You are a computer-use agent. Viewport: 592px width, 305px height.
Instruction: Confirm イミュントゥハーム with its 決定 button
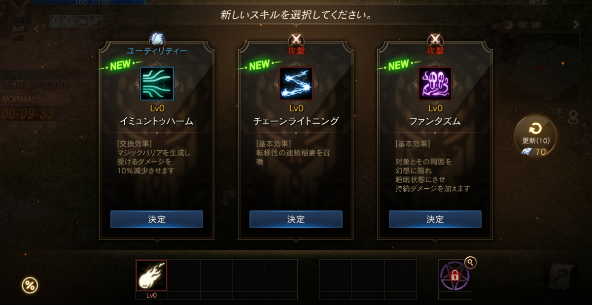[x=157, y=219]
